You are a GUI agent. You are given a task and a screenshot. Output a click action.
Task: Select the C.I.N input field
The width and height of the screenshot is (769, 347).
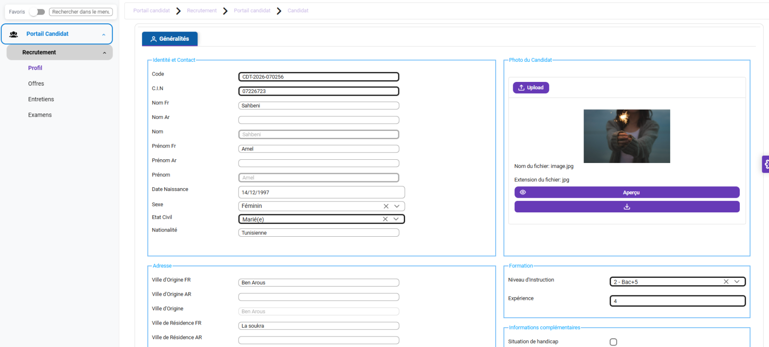pos(319,91)
